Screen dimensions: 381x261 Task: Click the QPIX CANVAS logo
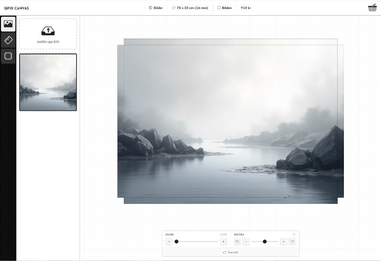coord(17,8)
